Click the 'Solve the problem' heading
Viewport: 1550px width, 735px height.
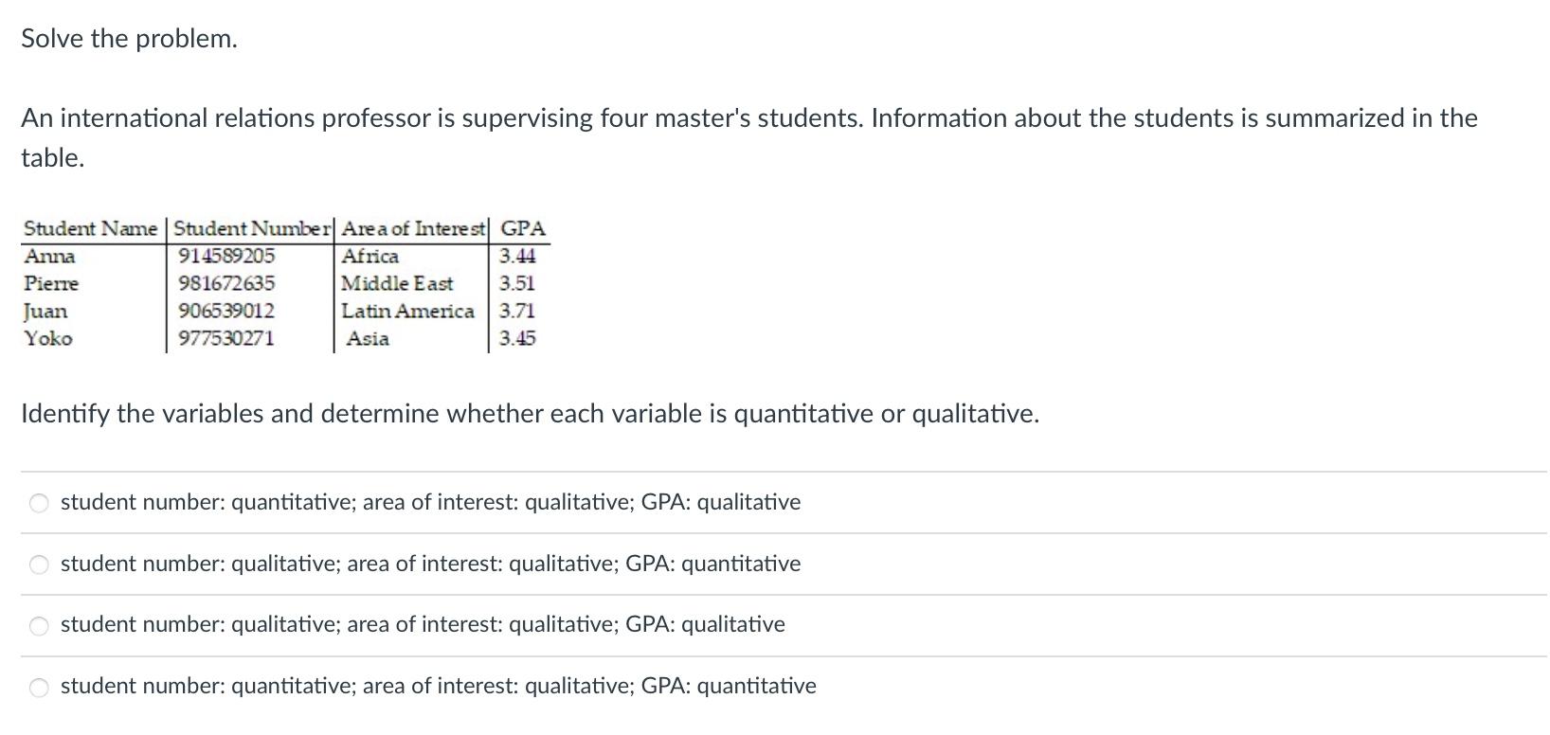(x=128, y=38)
